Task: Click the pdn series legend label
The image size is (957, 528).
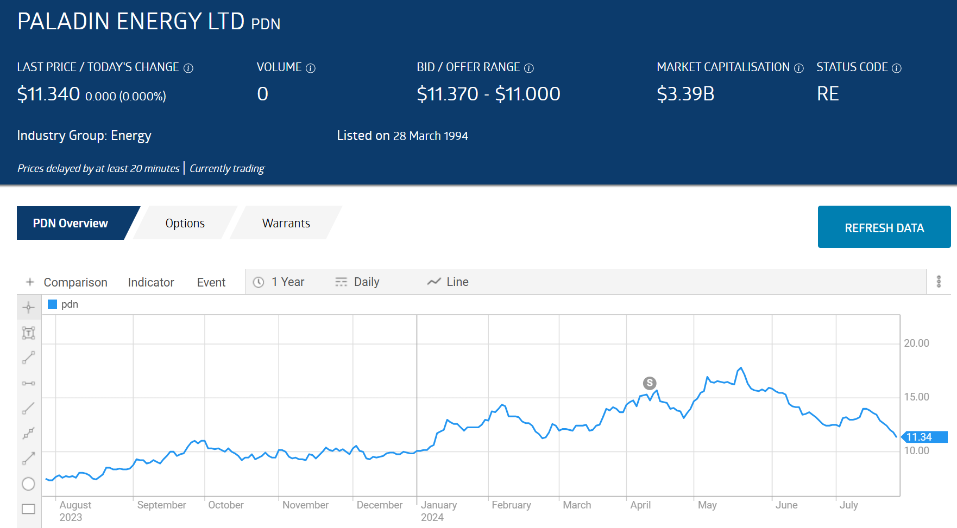Action: 70,304
